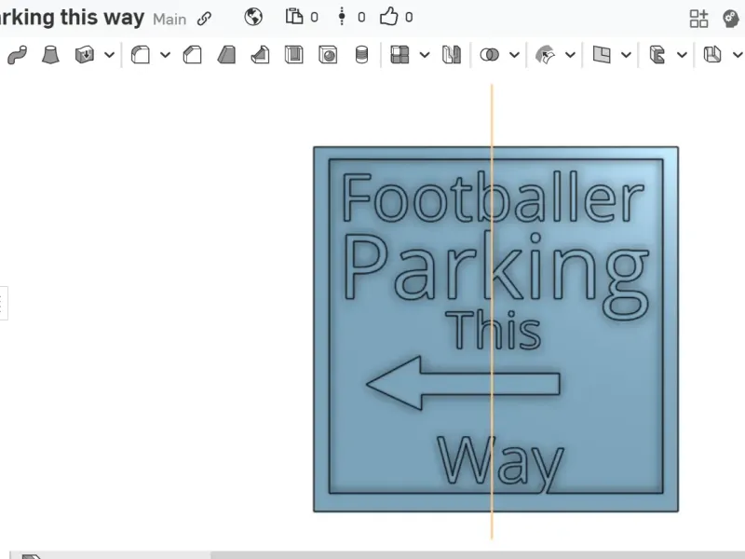
Task: Expand the Fillet tool dropdown arrow
Action: pyautogui.click(x=165, y=55)
